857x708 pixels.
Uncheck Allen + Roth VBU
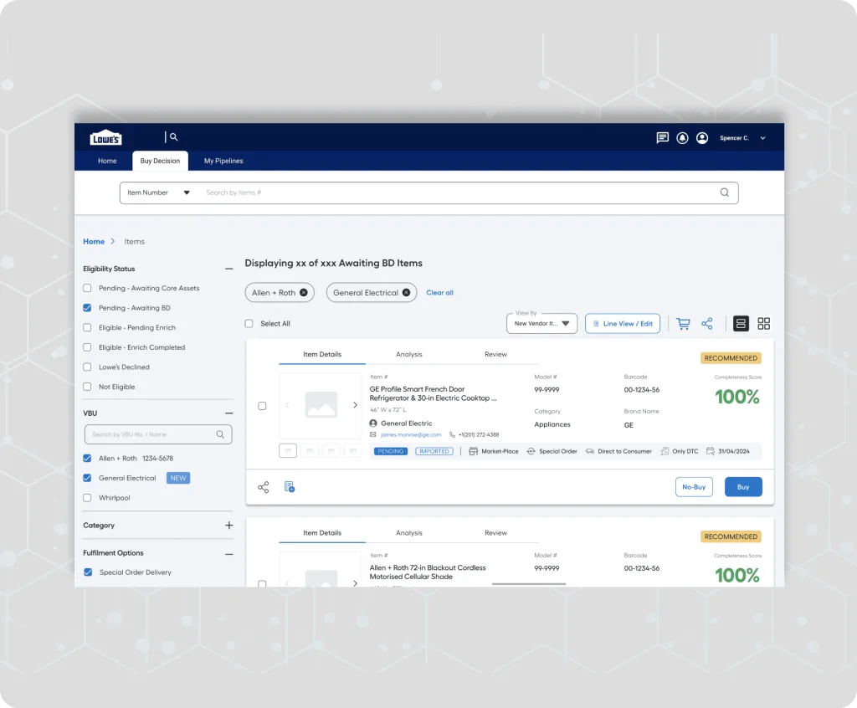coord(87,458)
